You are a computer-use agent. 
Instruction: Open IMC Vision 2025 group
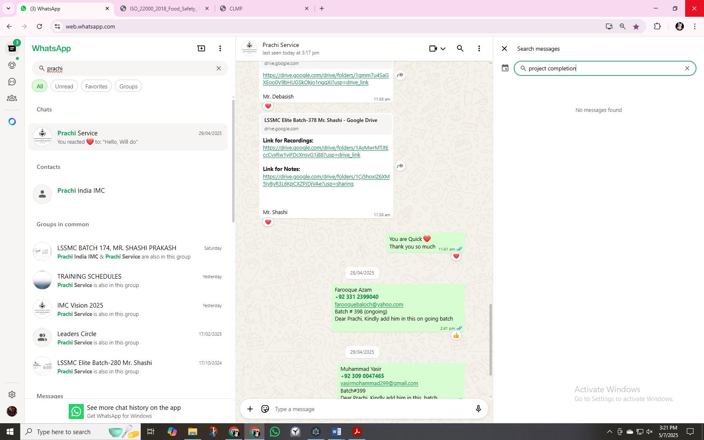pyautogui.click(x=128, y=309)
